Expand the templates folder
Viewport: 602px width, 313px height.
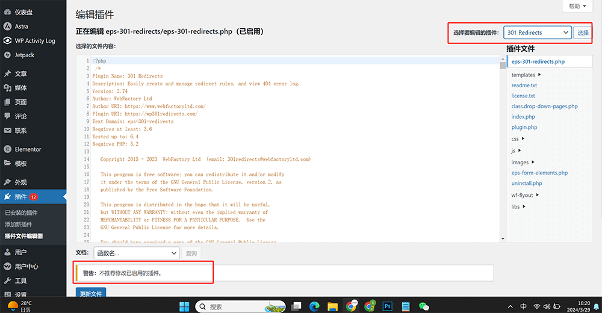tap(526, 75)
